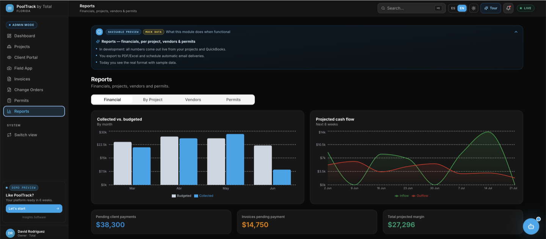Open Field App menu item
The image size is (546, 239).
34,68
